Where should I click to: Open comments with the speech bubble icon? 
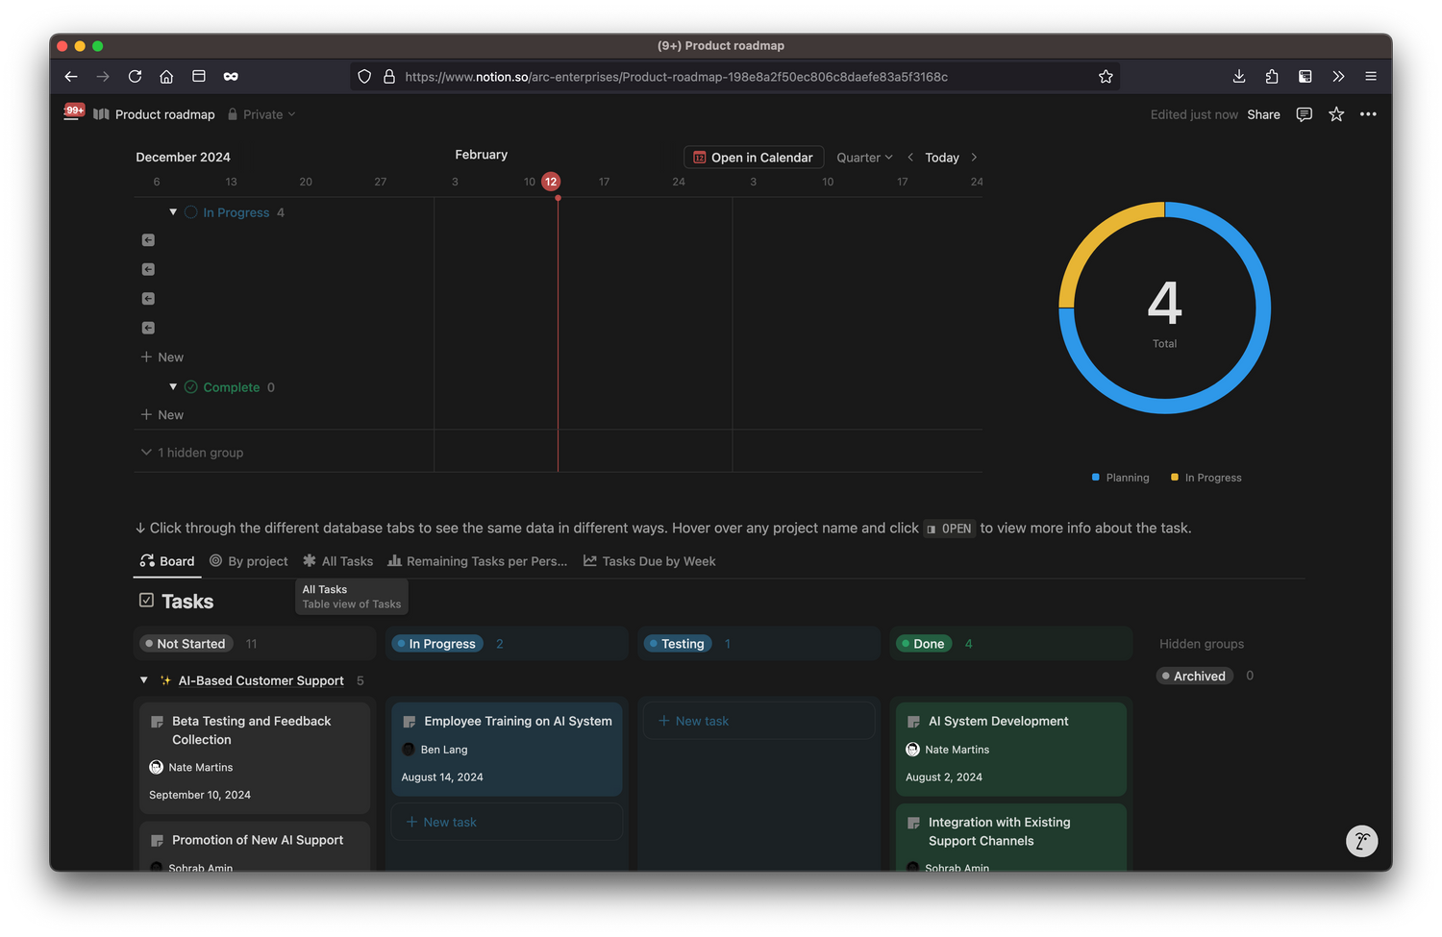[1304, 114]
